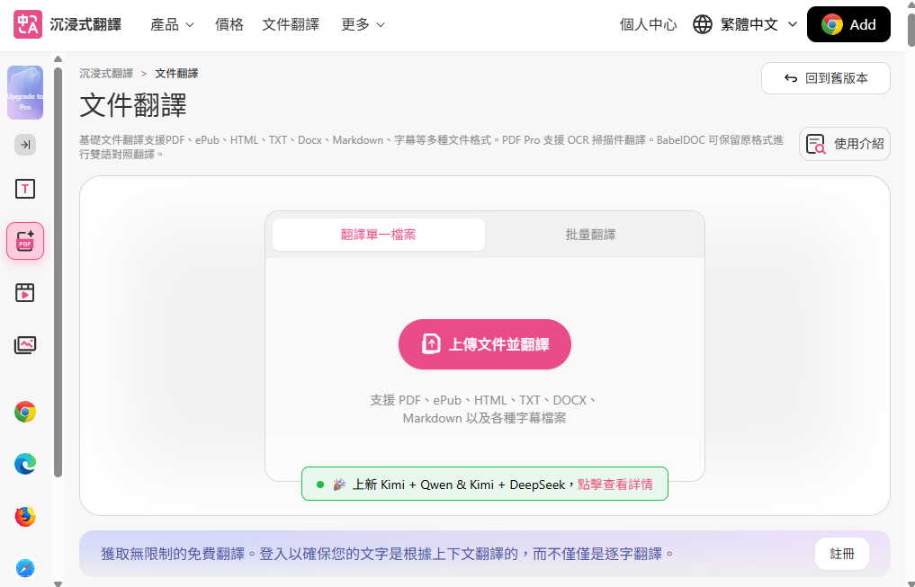Open the PDF document translation icon
The image size is (915, 587).
(24, 241)
